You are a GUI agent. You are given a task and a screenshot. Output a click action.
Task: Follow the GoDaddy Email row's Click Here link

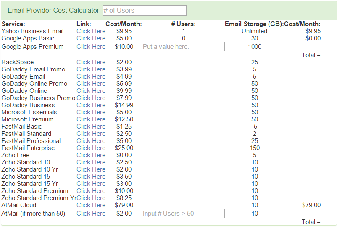[91, 77]
